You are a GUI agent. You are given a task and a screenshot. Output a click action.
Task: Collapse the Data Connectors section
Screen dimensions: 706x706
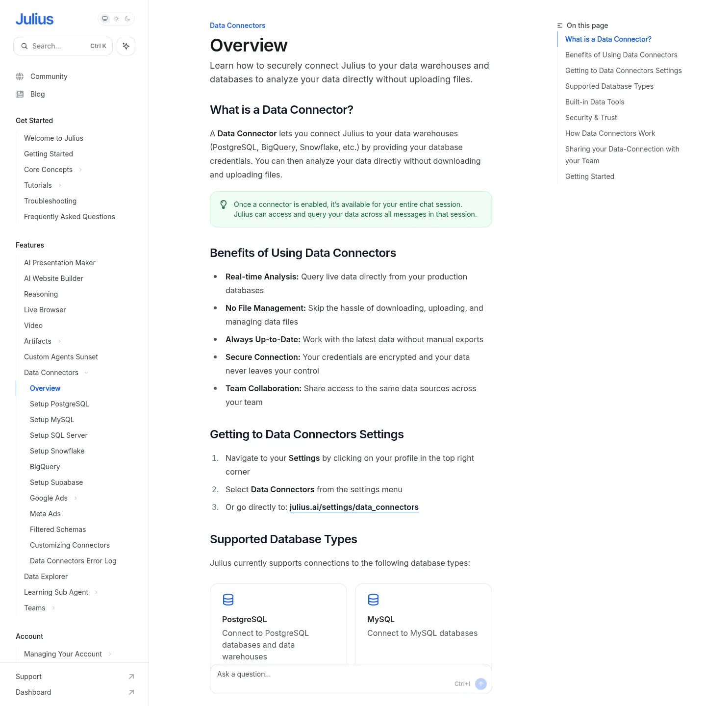coord(86,373)
